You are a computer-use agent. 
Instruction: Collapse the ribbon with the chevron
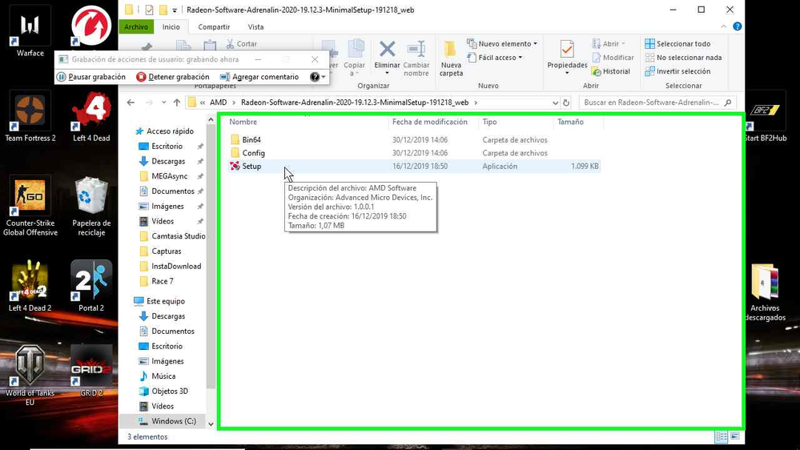pyautogui.click(x=723, y=26)
